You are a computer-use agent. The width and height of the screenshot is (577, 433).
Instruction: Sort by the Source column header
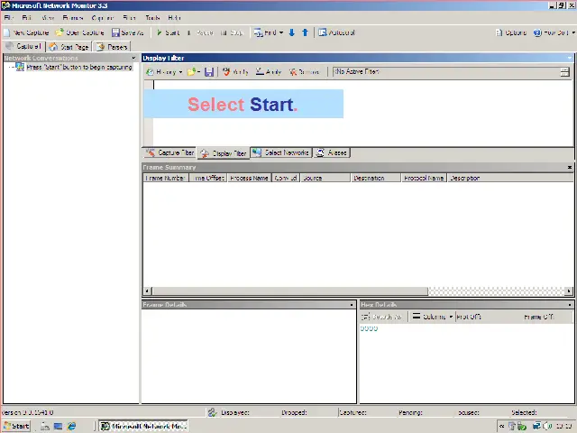(x=325, y=178)
